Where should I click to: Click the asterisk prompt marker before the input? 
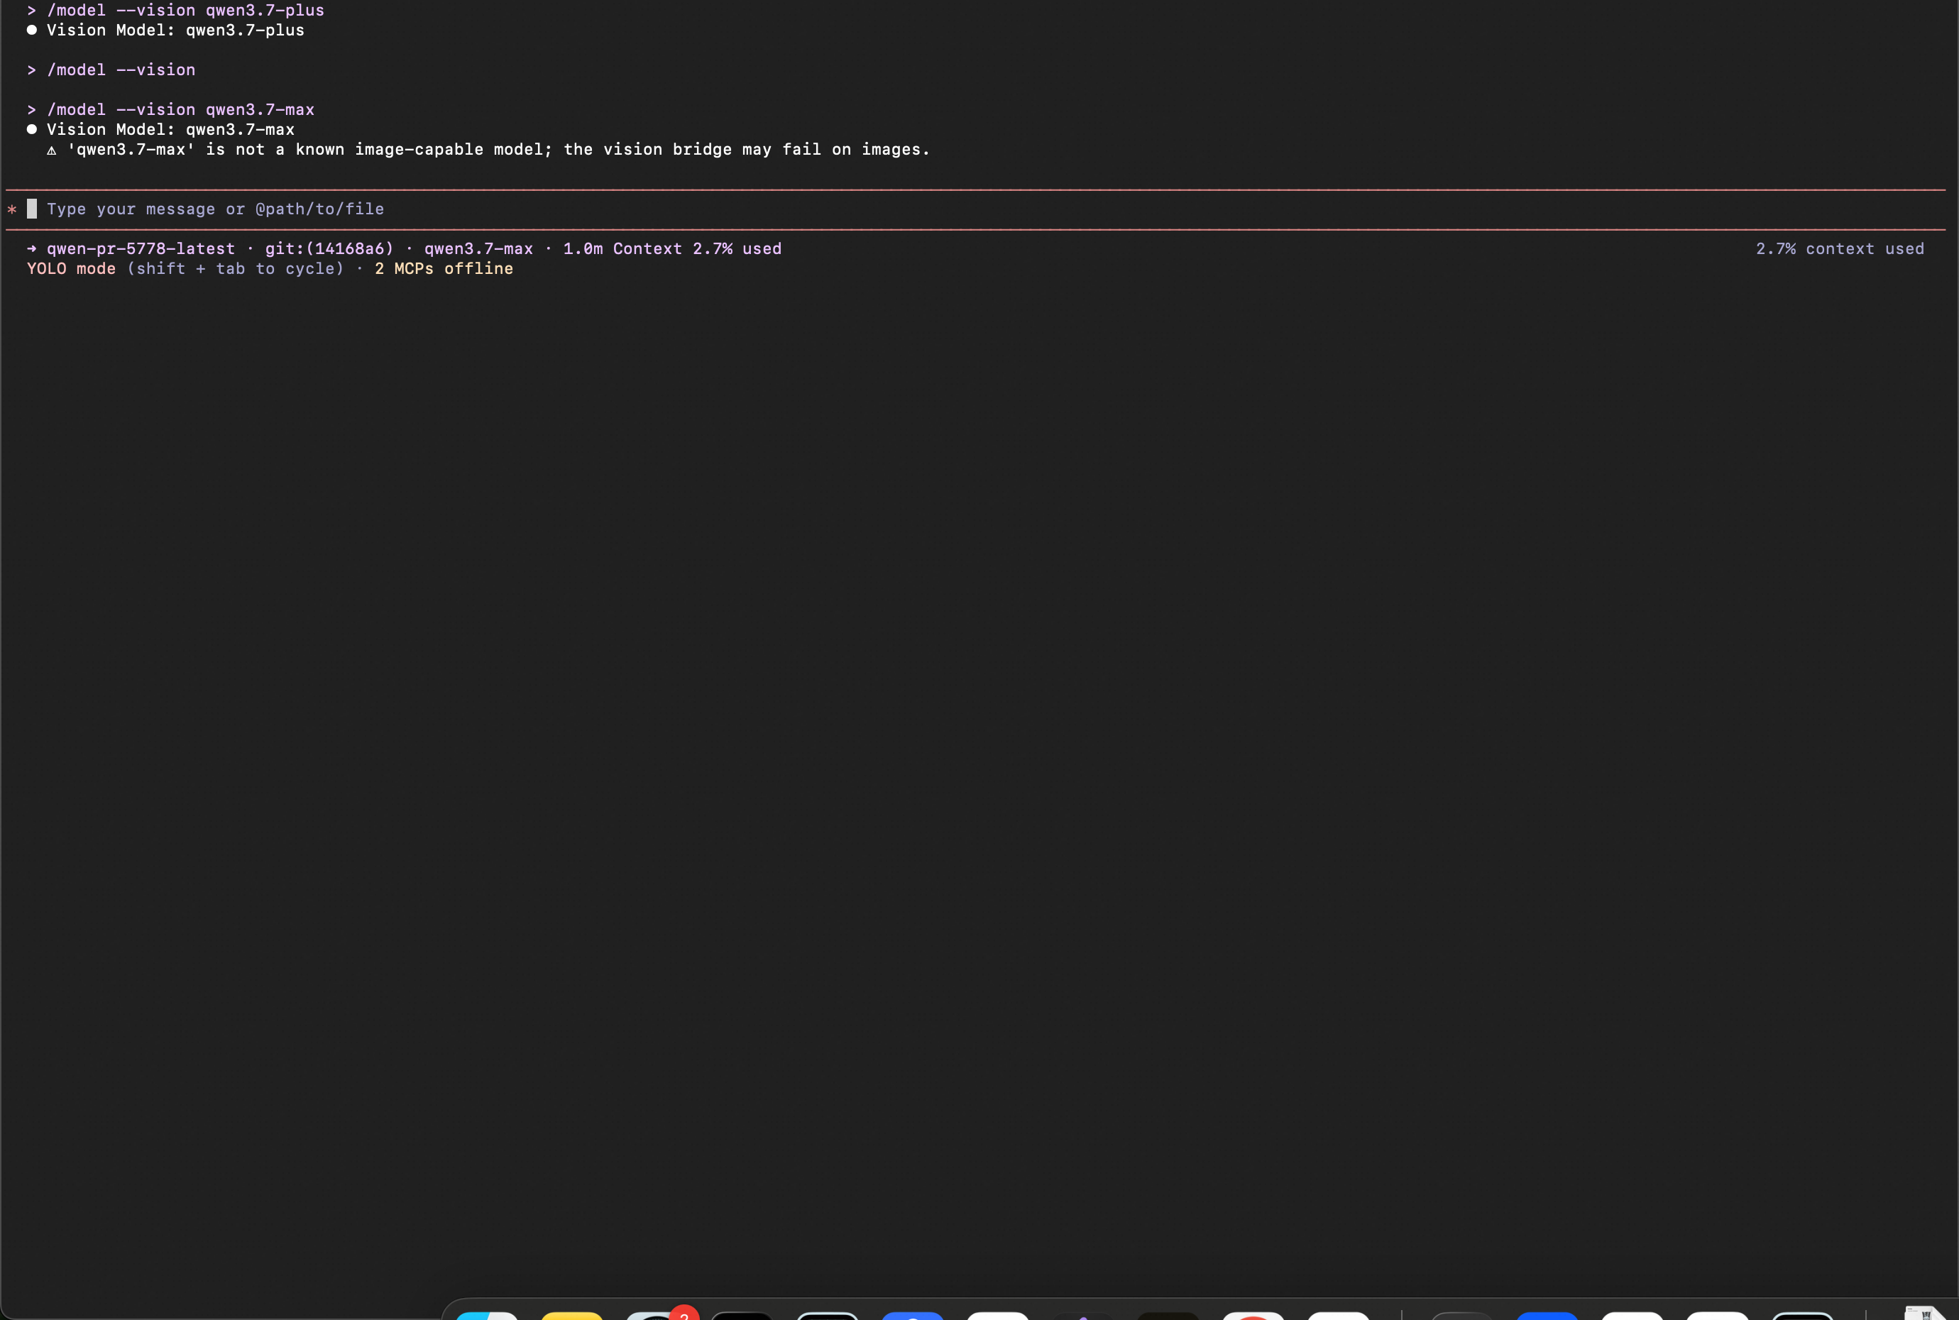tap(12, 209)
